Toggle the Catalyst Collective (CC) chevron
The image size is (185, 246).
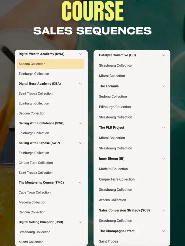[x=164, y=55]
